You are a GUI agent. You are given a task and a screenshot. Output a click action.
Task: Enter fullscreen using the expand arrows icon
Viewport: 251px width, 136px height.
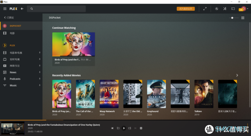(205, 9)
